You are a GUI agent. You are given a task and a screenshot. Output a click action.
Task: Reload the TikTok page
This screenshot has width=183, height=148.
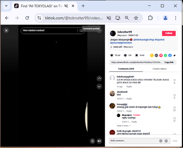[27, 18]
